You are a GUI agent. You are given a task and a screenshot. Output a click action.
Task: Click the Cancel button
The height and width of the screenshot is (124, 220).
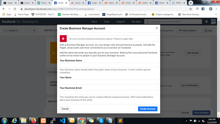pyautogui.click(x=65, y=109)
